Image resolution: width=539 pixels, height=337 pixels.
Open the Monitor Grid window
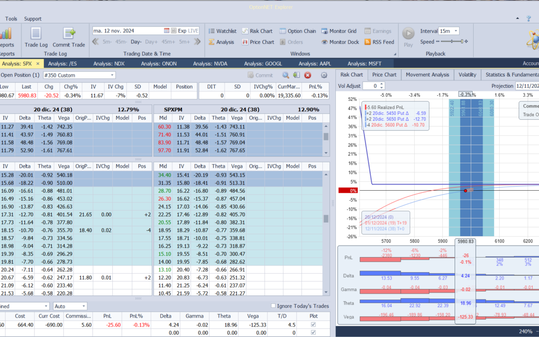click(x=339, y=31)
